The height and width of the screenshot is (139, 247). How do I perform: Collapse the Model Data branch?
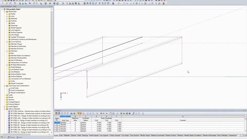tap(5, 12)
